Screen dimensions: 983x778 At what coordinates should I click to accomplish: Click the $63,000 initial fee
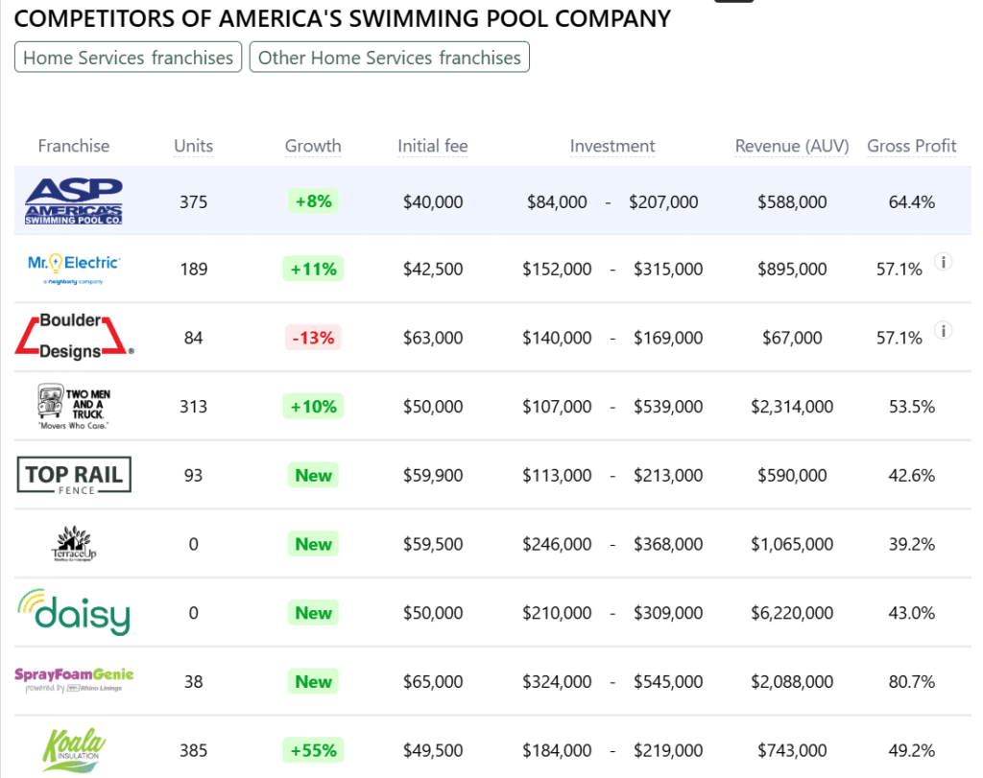pyautogui.click(x=433, y=338)
